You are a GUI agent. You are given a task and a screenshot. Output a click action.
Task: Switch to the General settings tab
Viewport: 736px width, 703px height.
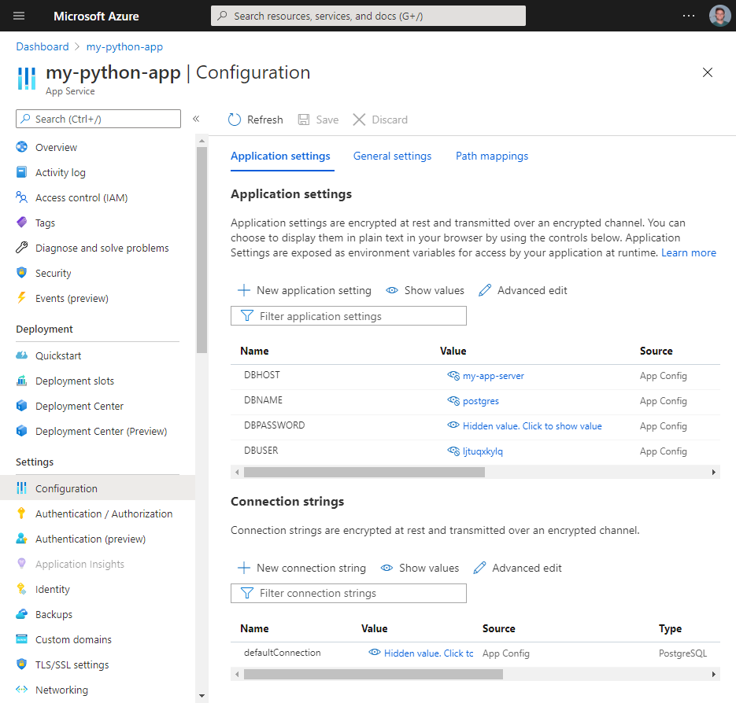(x=392, y=156)
